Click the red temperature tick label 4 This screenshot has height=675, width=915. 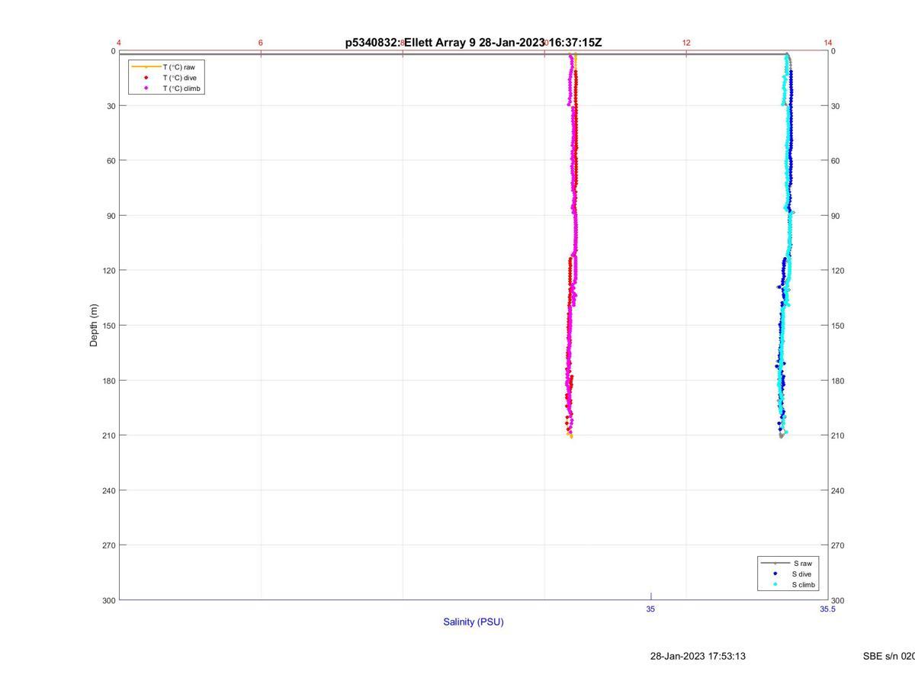(119, 43)
